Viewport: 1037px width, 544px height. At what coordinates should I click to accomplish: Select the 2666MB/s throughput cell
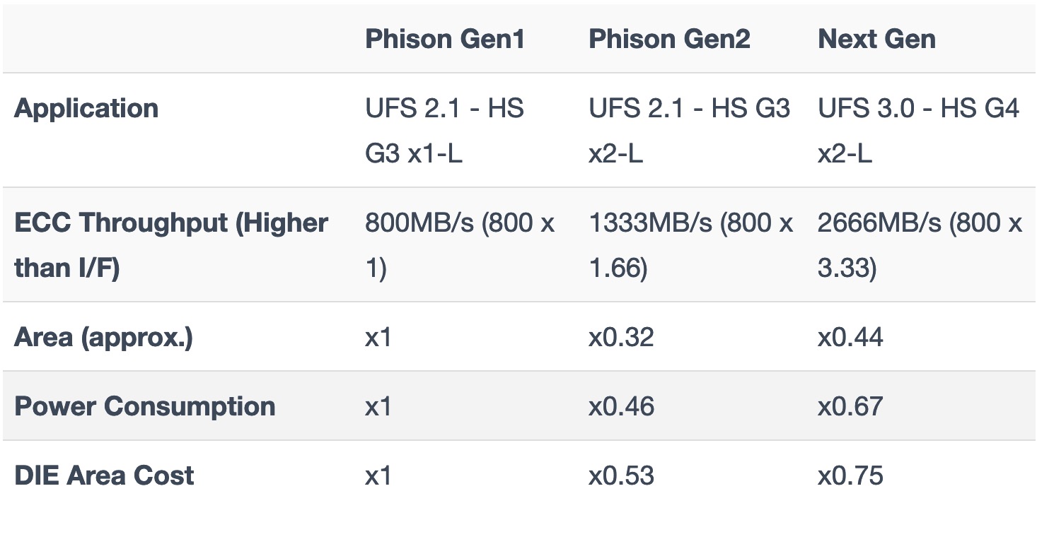[x=920, y=245]
